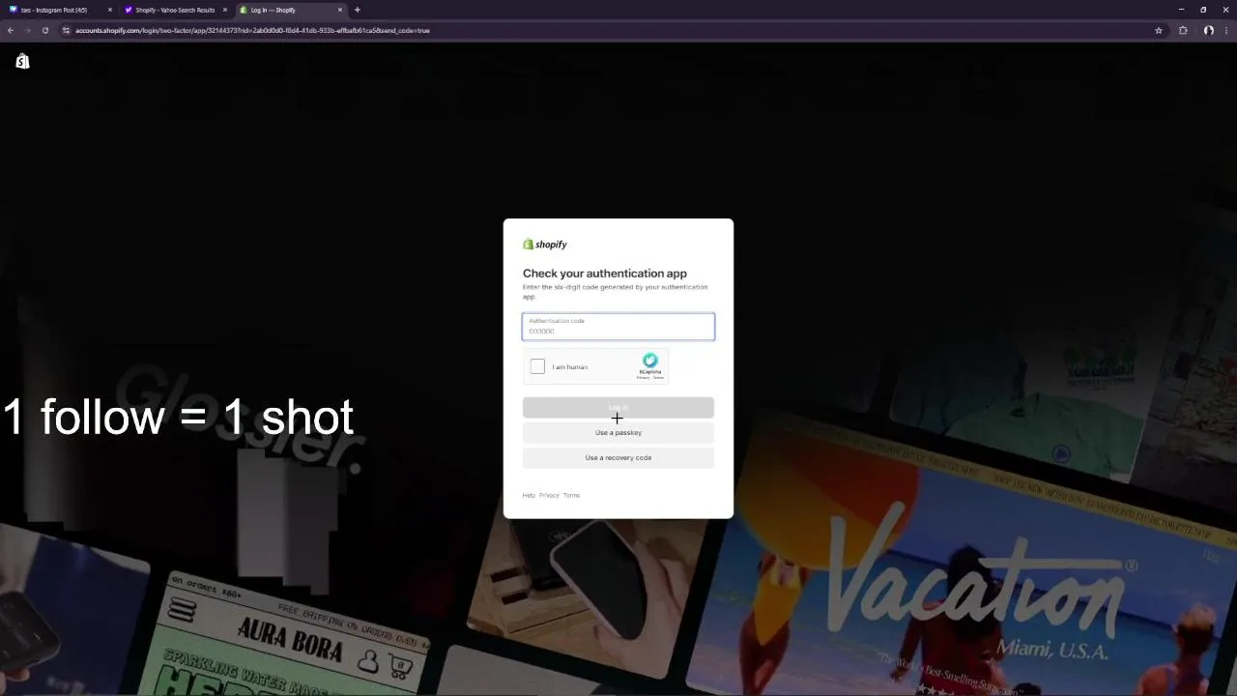Minimize the browser window
The height and width of the screenshot is (696, 1237).
pos(1181,10)
